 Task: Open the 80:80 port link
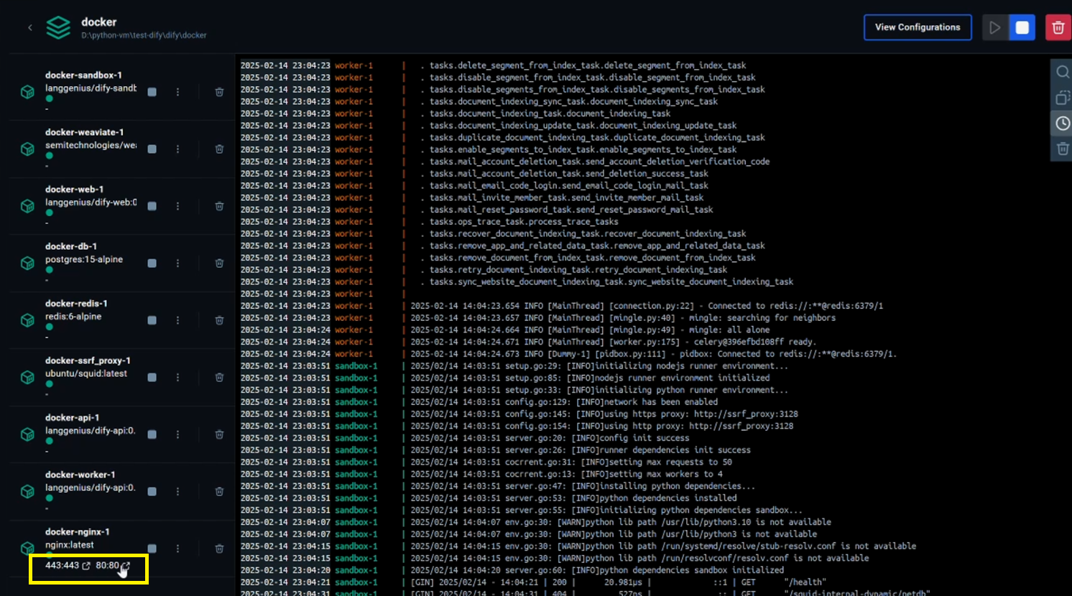click(x=113, y=566)
